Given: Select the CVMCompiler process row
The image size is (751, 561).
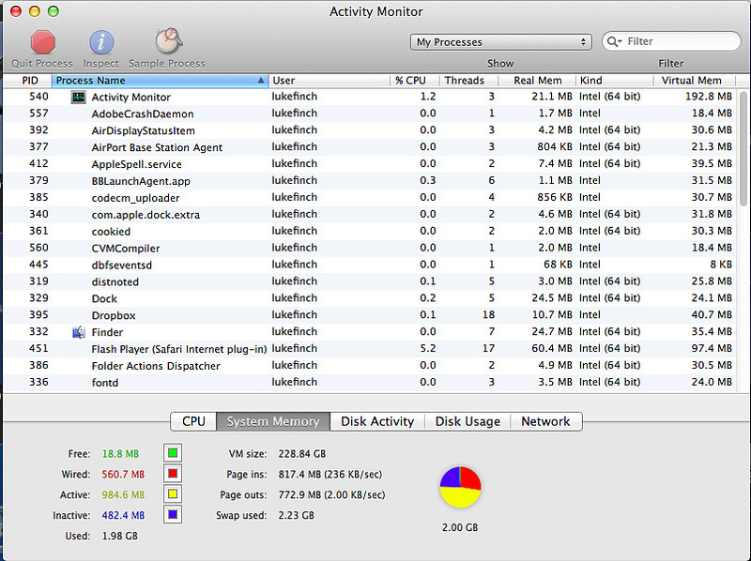Looking at the screenshot, I should (x=369, y=248).
